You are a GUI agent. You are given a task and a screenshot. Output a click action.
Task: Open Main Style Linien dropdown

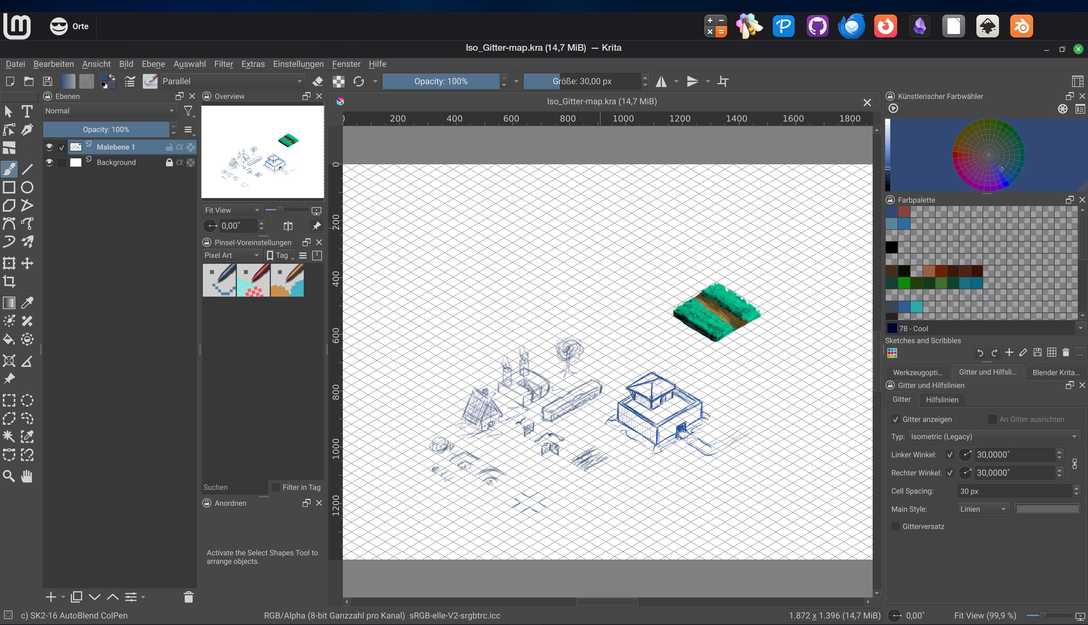point(984,509)
